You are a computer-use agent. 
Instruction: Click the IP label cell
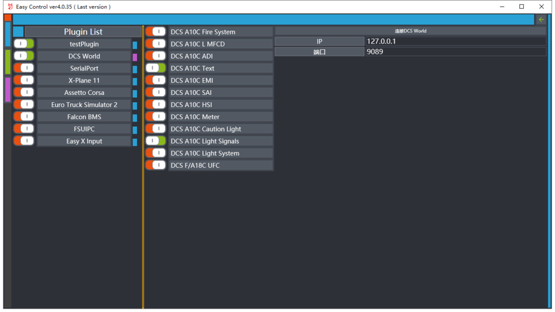coord(319,41)
